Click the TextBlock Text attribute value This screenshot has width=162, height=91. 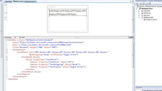72,52
